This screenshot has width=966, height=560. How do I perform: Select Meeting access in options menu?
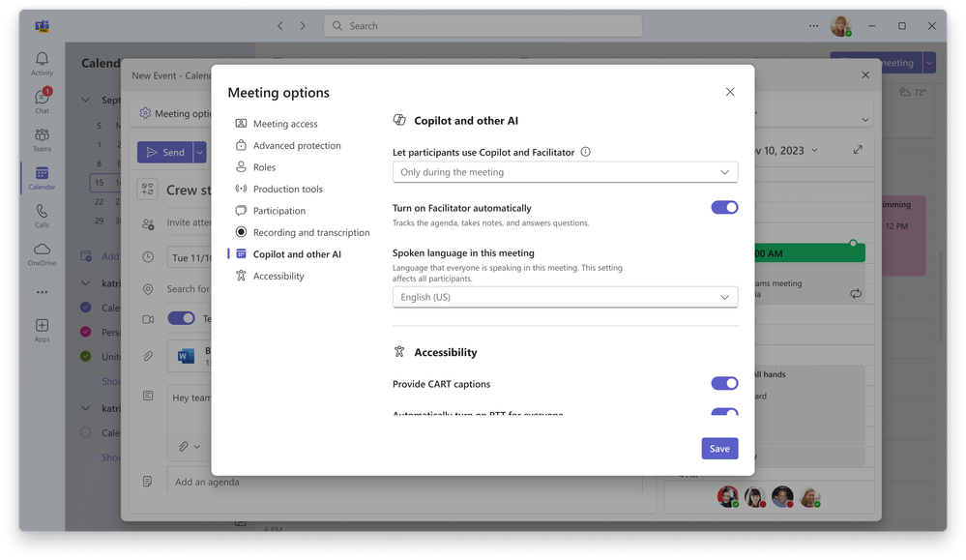(x=285, y=123)
